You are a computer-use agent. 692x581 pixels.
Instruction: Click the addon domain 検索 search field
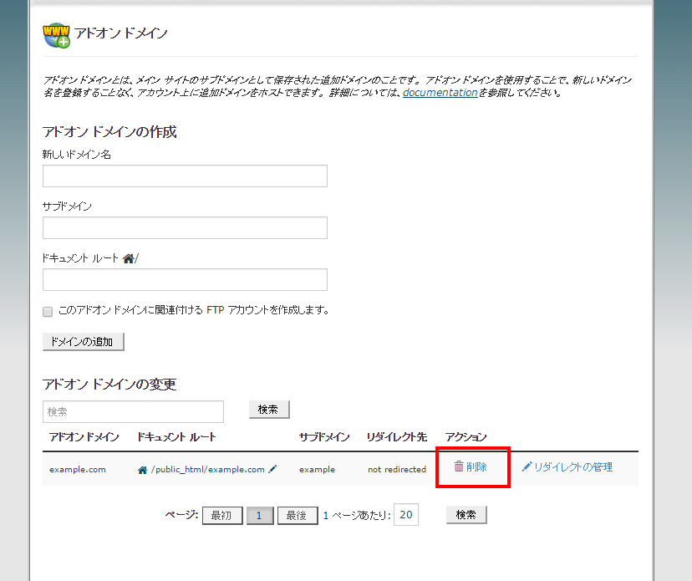pyautogui.click(x=133, y=411)
